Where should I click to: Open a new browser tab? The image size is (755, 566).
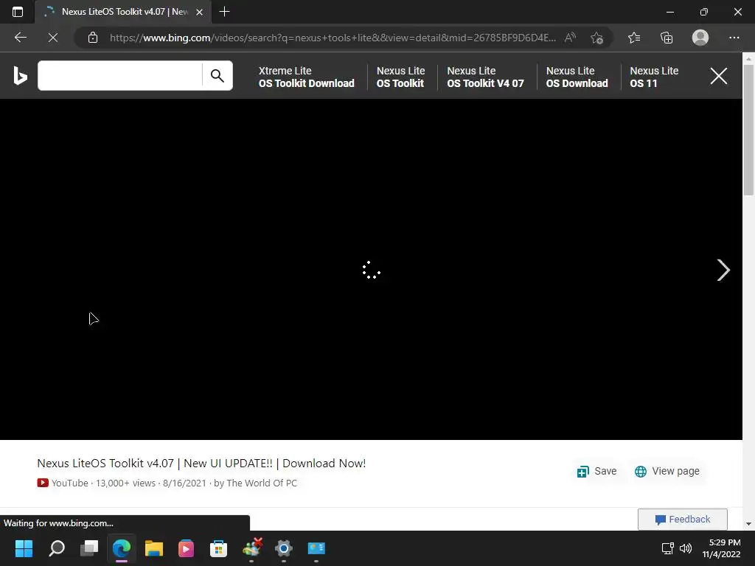click(224, 12)
